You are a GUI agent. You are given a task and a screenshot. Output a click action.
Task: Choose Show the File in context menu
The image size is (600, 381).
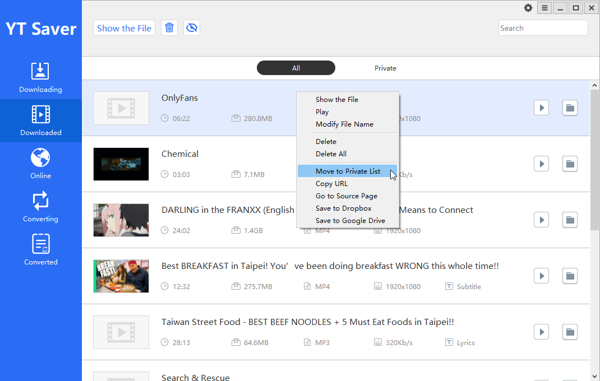(348, 100)
